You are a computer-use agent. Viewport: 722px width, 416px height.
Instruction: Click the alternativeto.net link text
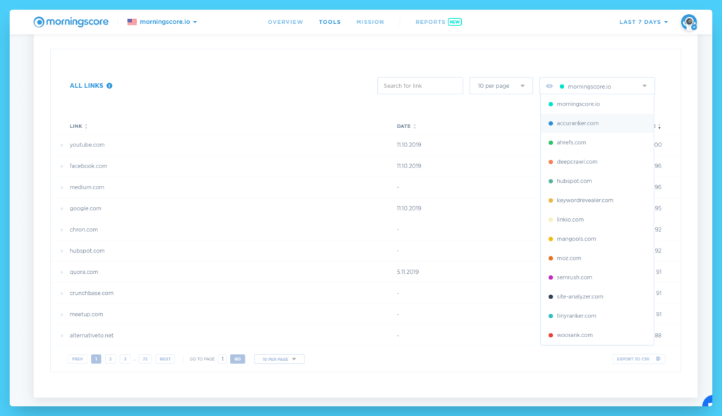click(x=92, y=335)
